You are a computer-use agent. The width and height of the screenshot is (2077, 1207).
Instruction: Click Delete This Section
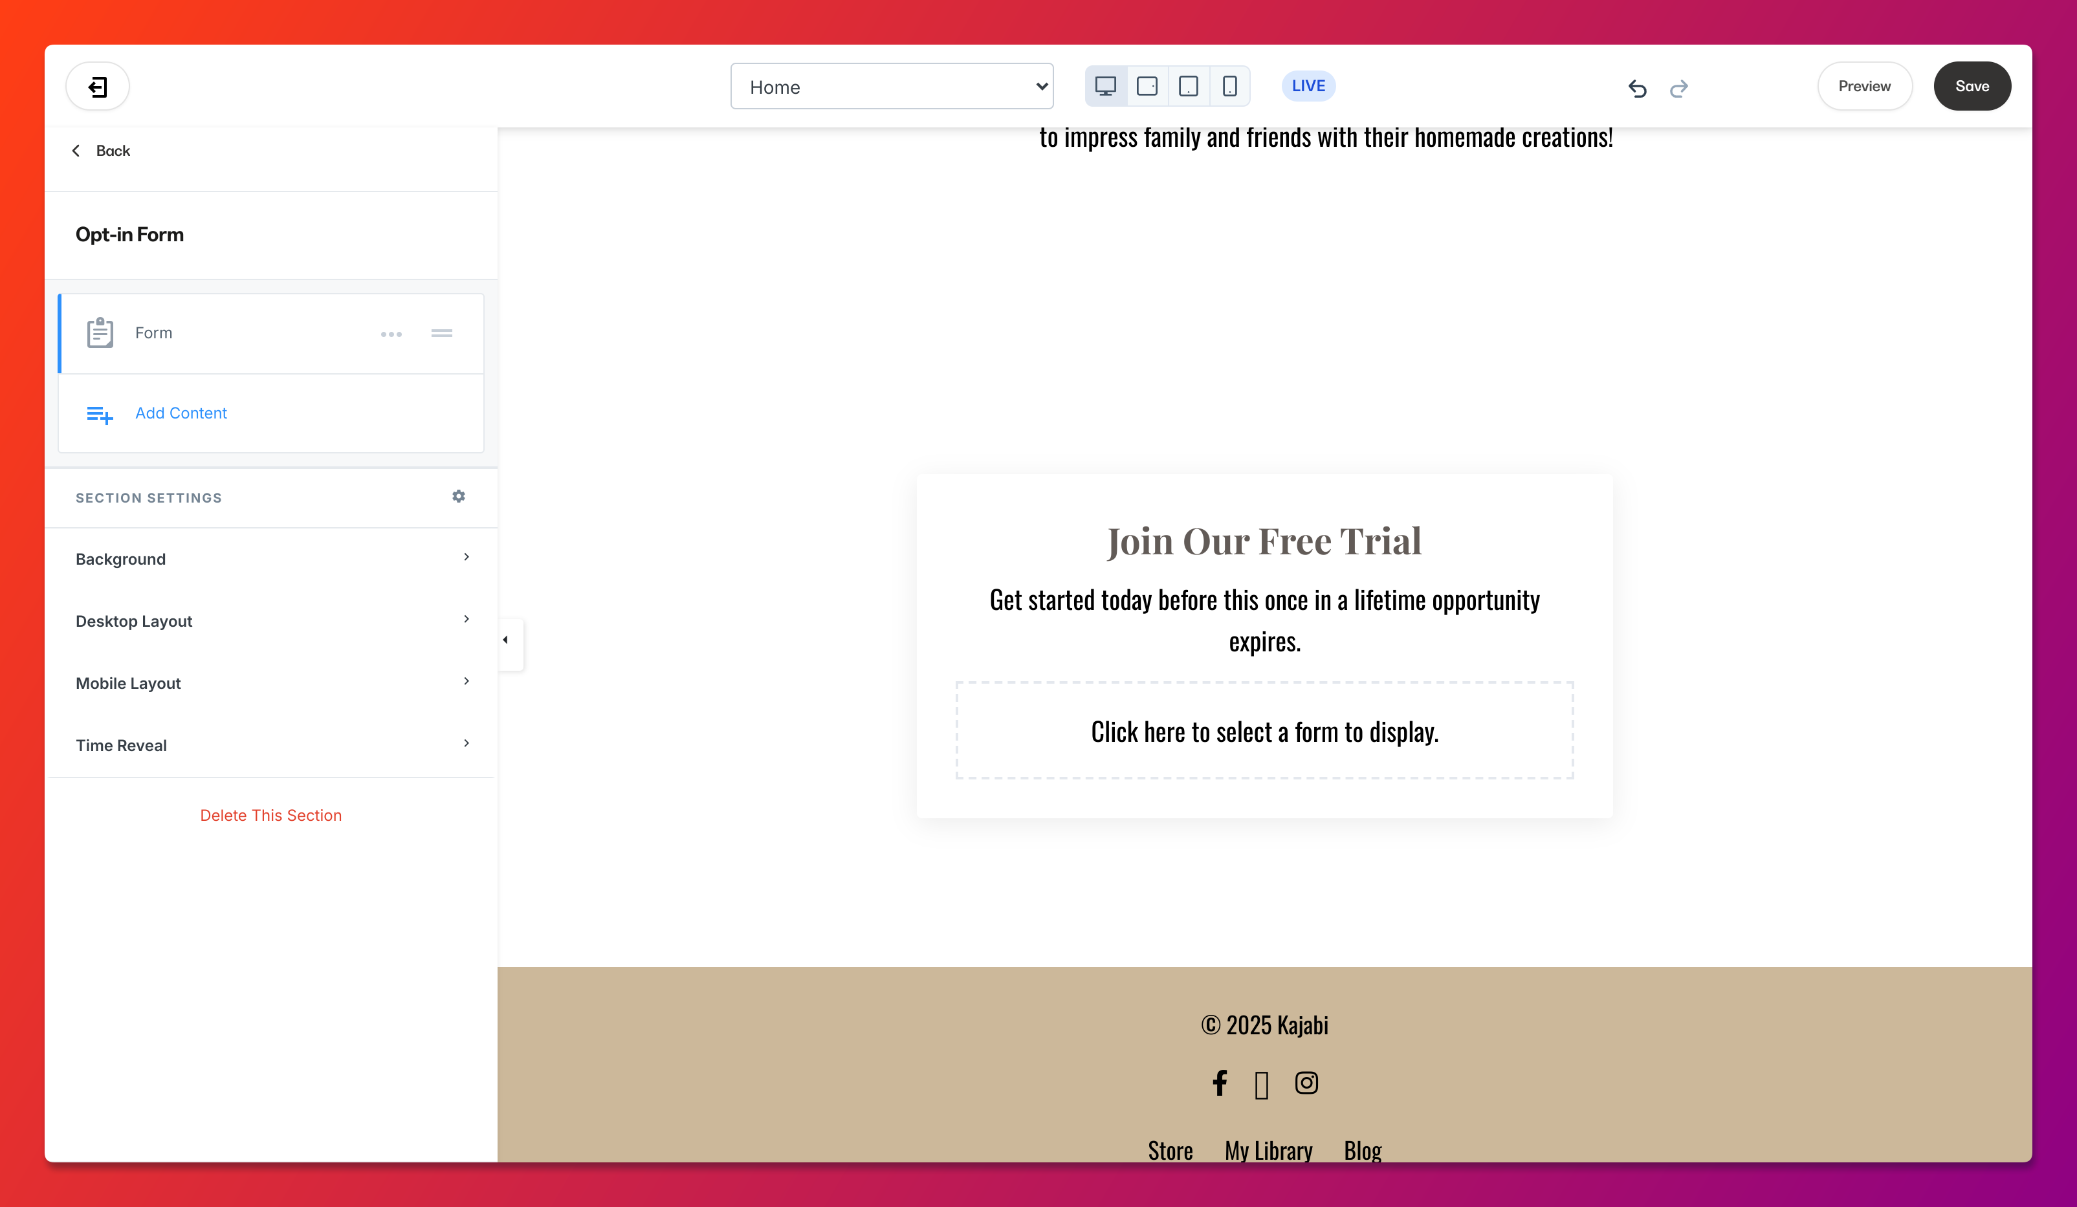[270, 816]
